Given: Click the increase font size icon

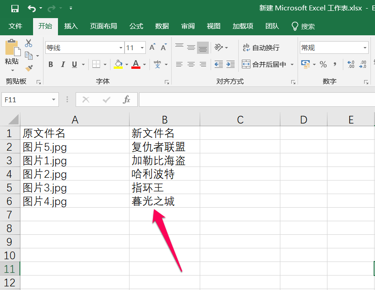Looking at the screenshot, I should click(x=152, y=48).
